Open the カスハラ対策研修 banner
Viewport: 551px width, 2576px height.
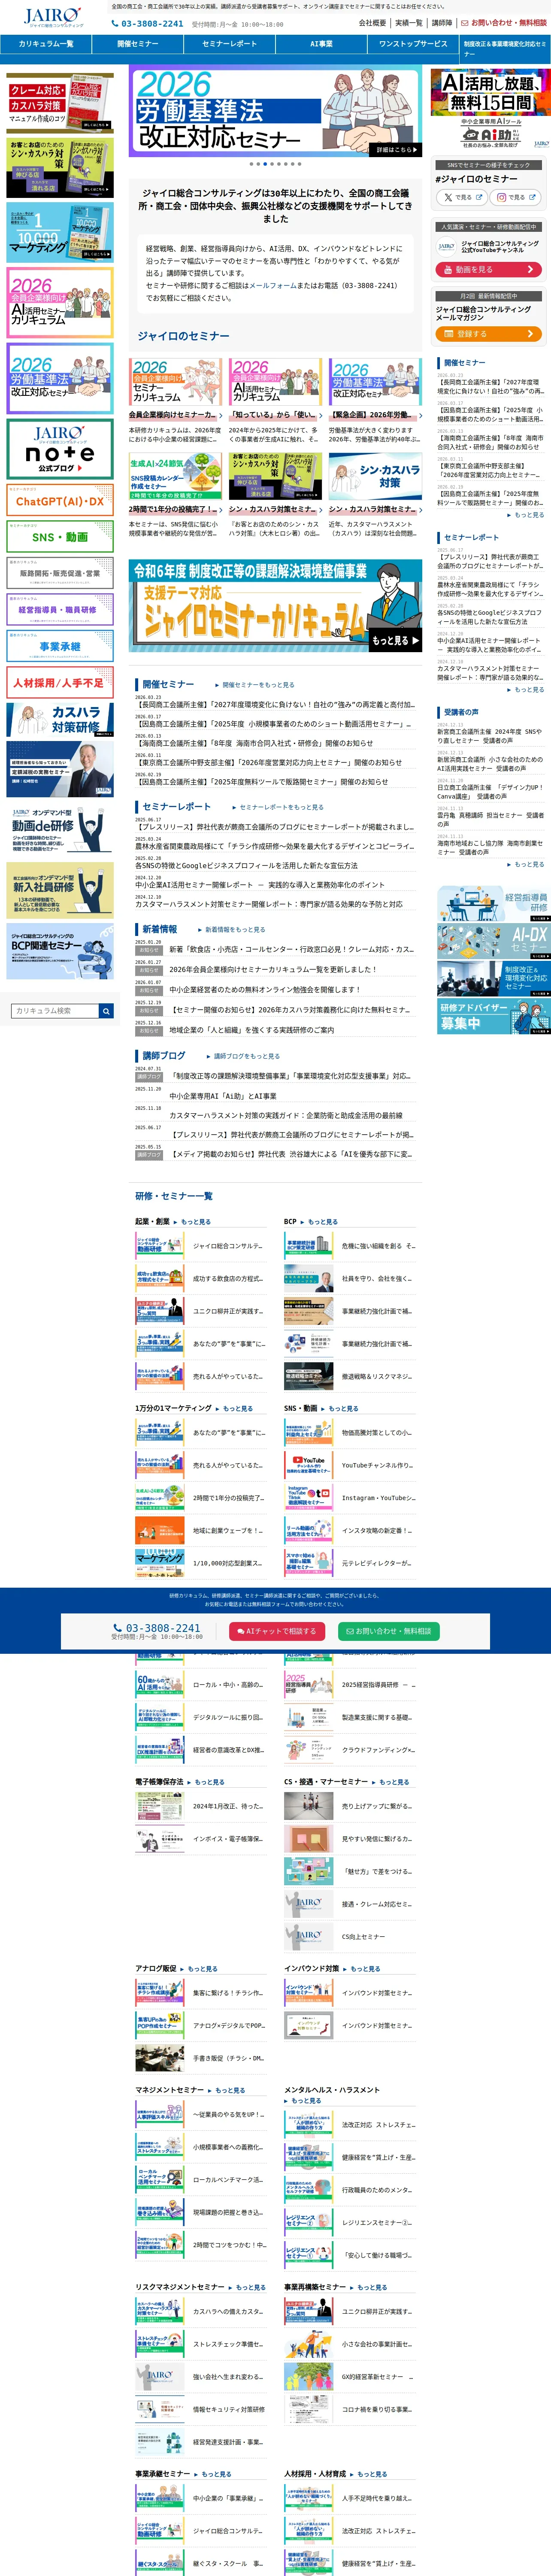click(60, 719)
